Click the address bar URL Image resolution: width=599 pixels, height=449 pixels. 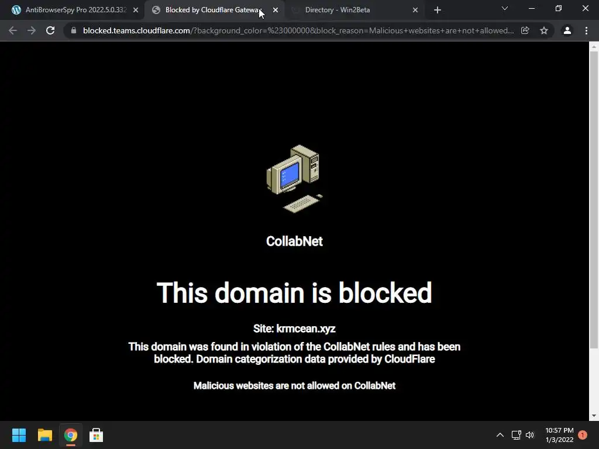pyautogui.click(x=298, y=30)
